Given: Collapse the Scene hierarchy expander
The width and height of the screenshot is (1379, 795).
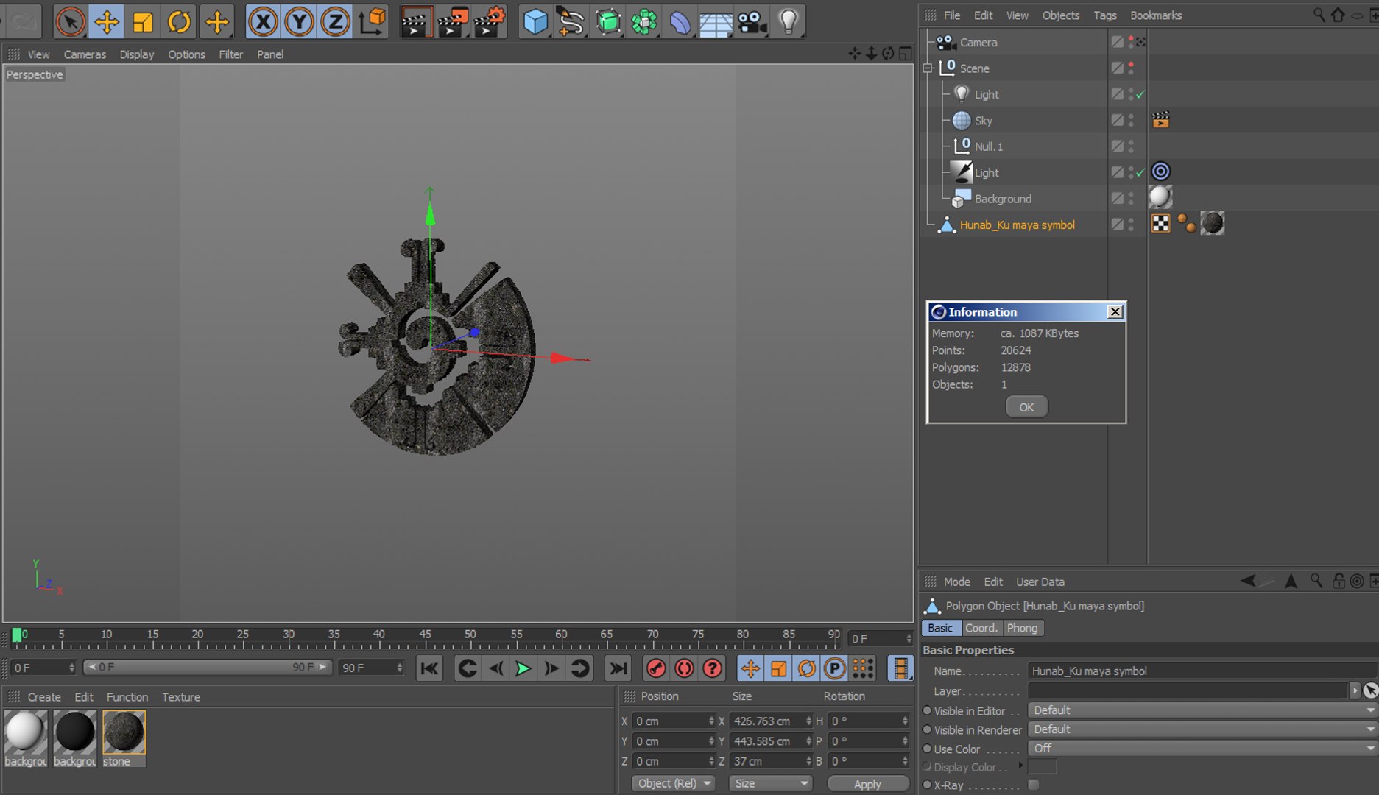Looking at the screenshot, I should 928,68.
